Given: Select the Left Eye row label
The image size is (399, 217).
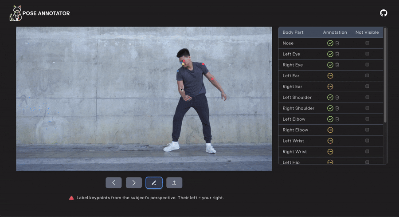Looking at the screenshot, I should pos(291,54).
